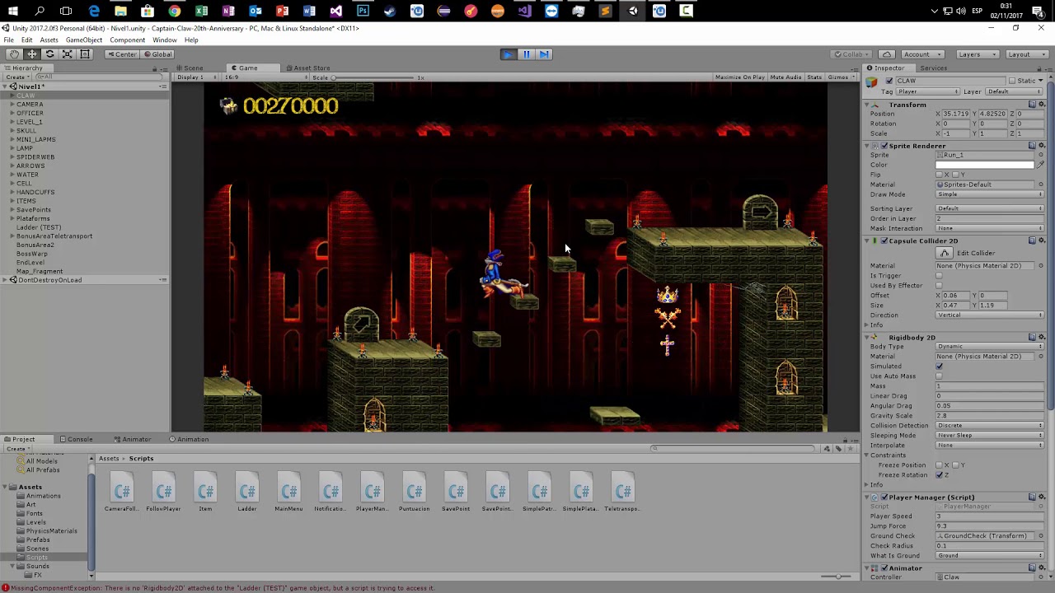The width and height of the screenshot is (1055, 593).
Task: Click the white Sprite Renderer color swatch
Action: (x=985, y=165)
